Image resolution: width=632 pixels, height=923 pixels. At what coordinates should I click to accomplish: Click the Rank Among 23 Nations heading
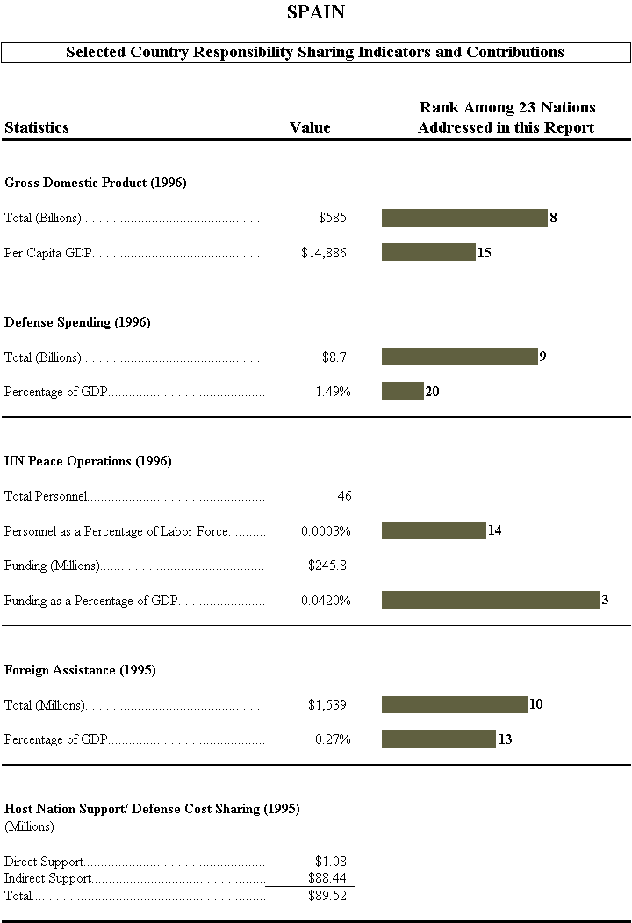coord(506,117)
